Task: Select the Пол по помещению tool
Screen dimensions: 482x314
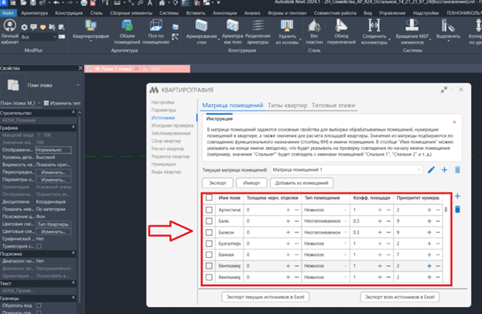Action: point(156,32)
